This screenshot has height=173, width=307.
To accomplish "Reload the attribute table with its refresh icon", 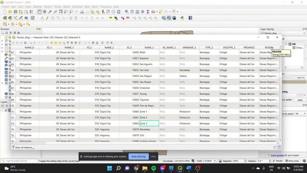I will coord(25,43).
